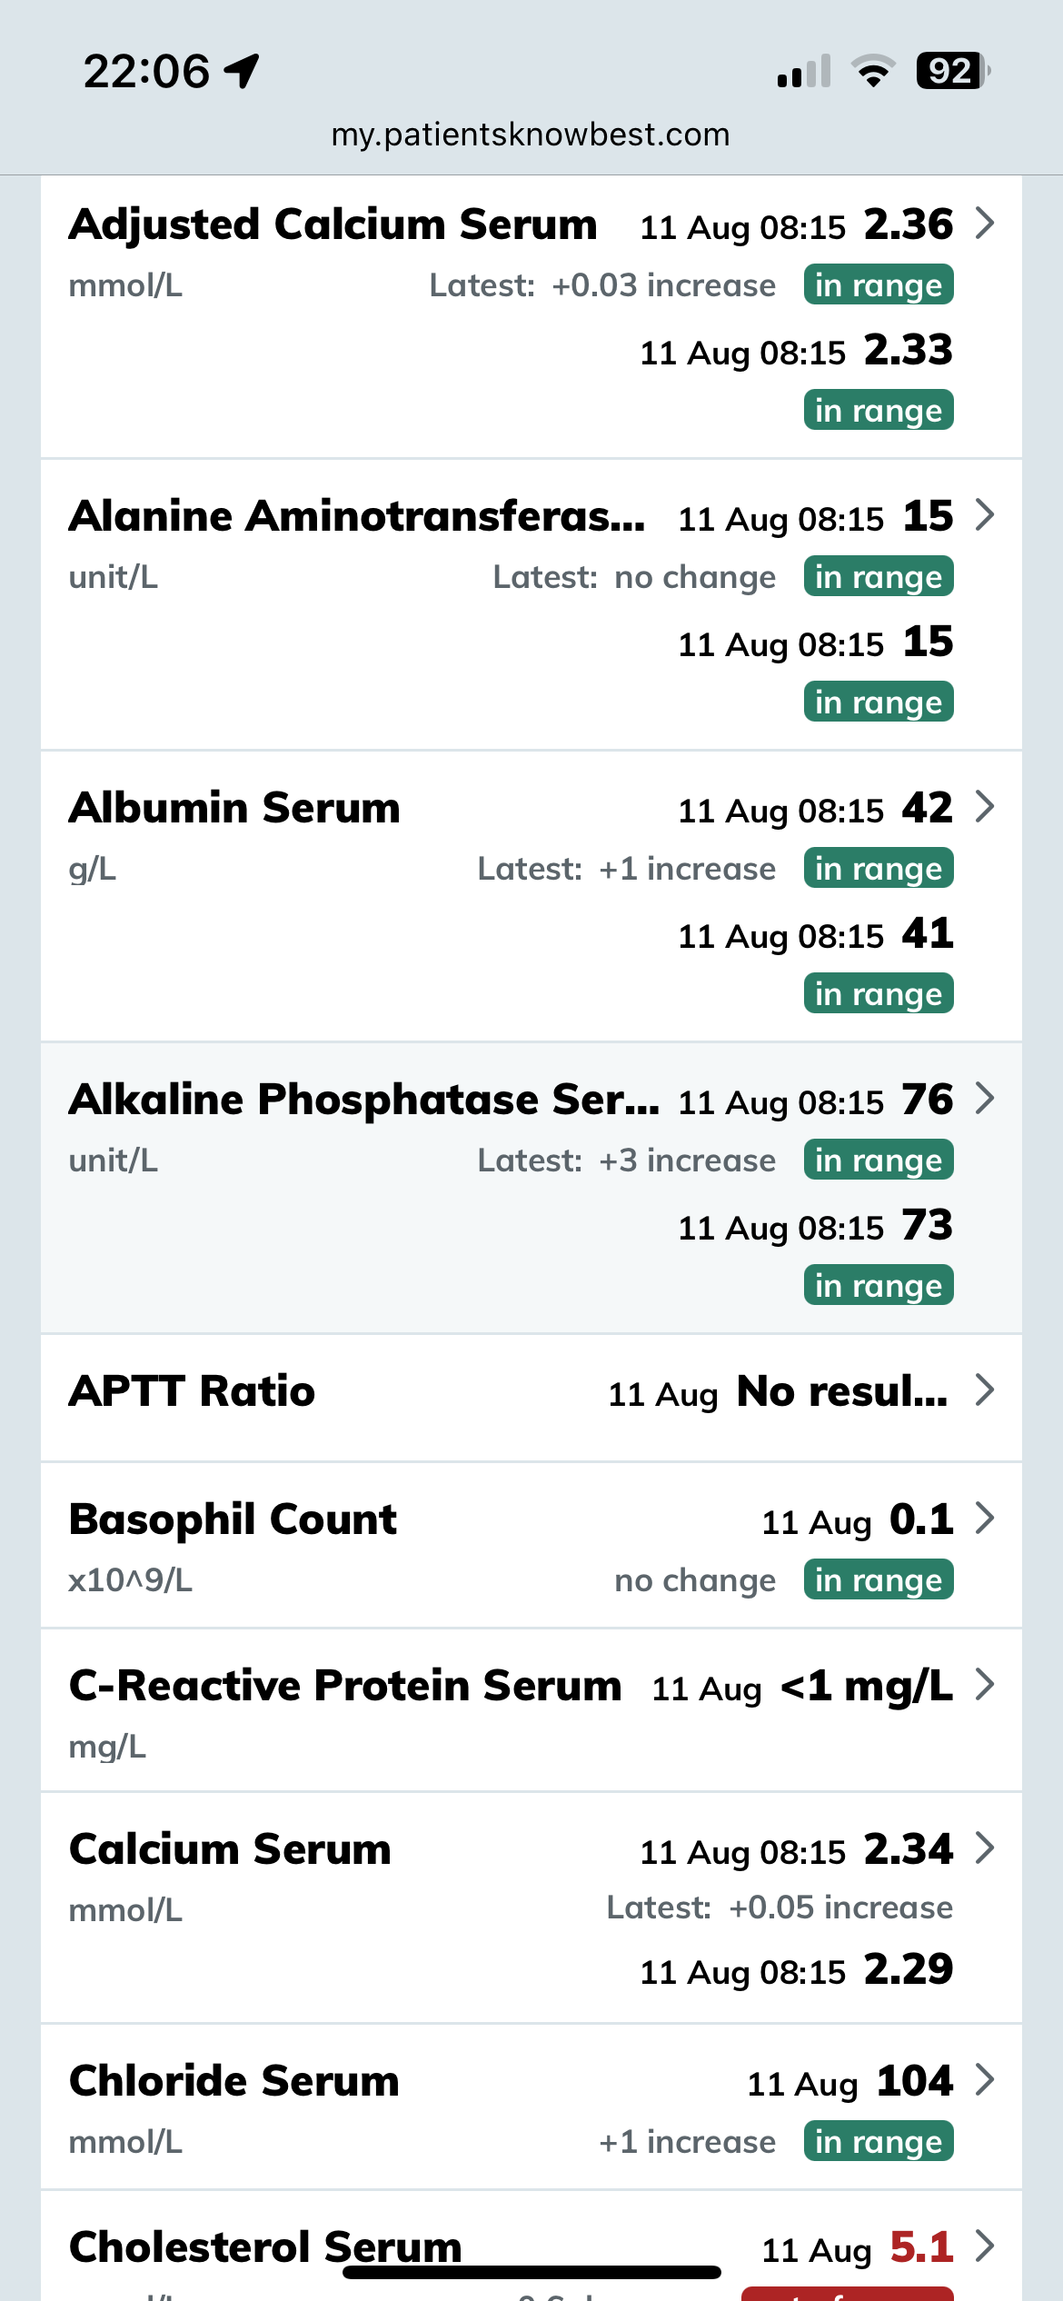Viewport: 1063px width, 2301px height.
Task: Tap the location arrow in status bar
Action: [x=242, y=71]
